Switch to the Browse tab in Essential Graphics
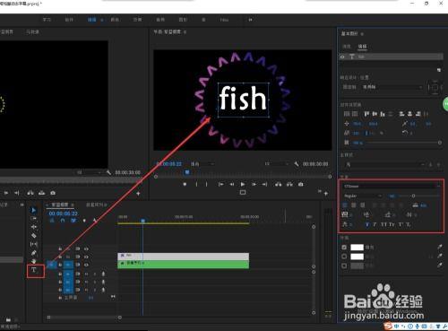This screenshot has height=331, width=448. click(347, 47)
